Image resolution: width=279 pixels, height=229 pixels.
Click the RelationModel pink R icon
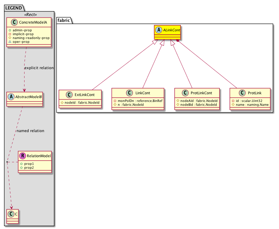(22, 155)
